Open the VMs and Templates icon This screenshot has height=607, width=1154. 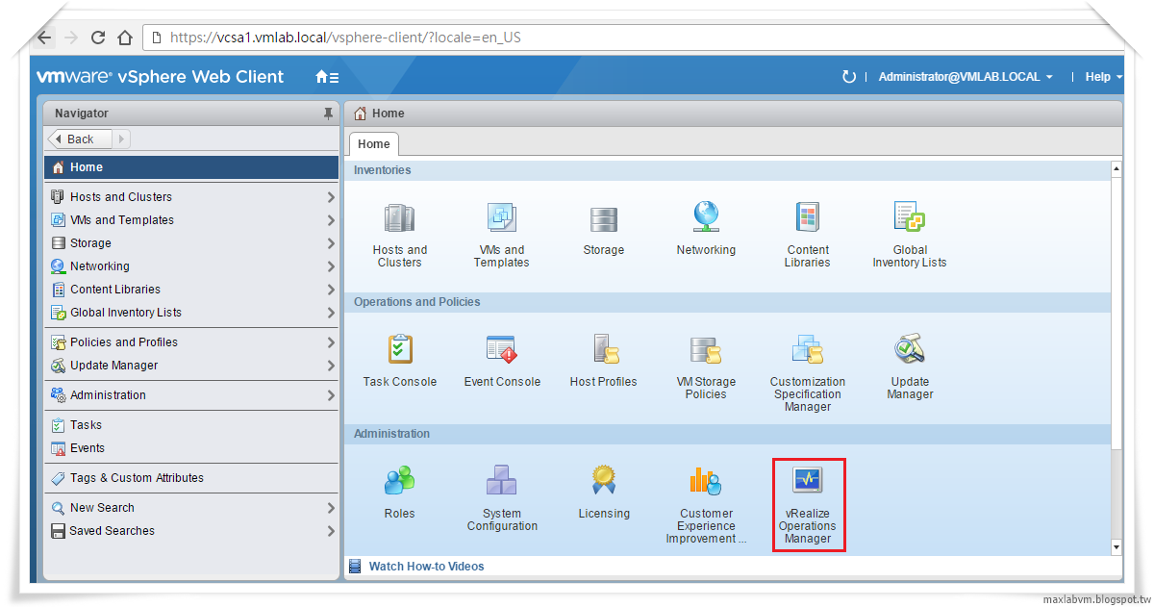pos(501,218)
